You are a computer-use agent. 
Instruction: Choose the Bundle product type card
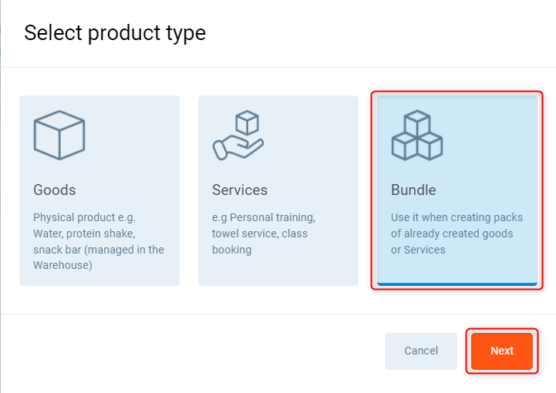click(457, 190)
